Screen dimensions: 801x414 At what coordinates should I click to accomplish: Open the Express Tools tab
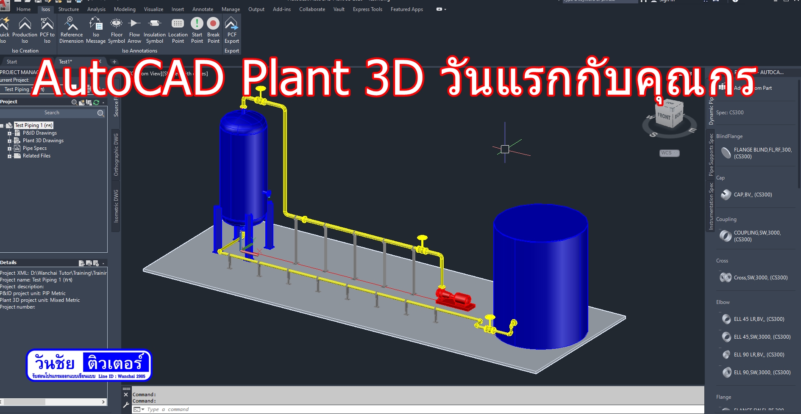coord(367,9)
